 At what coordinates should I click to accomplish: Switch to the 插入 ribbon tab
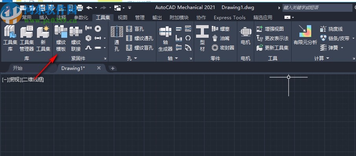[x=44, y=17]
